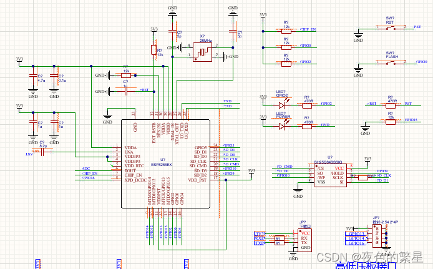Click the 26MHz crystal value text
The image size is (433, 269).
[206, 41]
